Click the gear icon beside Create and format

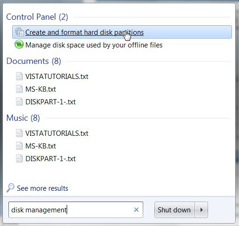(19, 32)
